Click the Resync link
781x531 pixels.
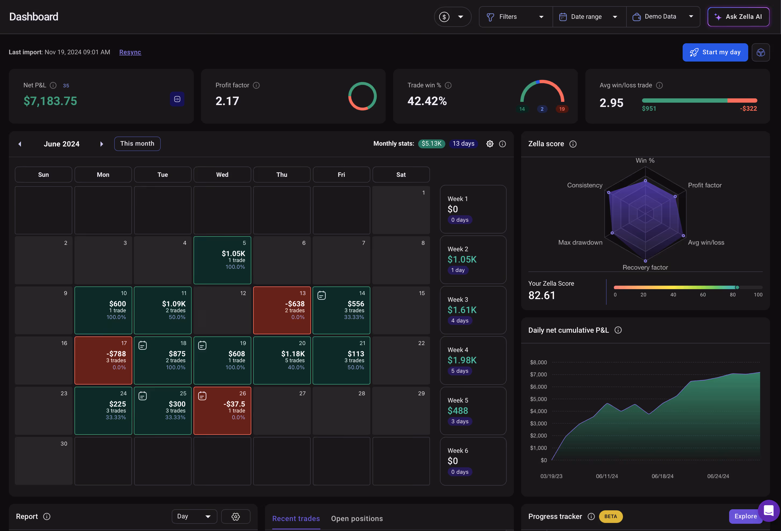coord(130,52)
